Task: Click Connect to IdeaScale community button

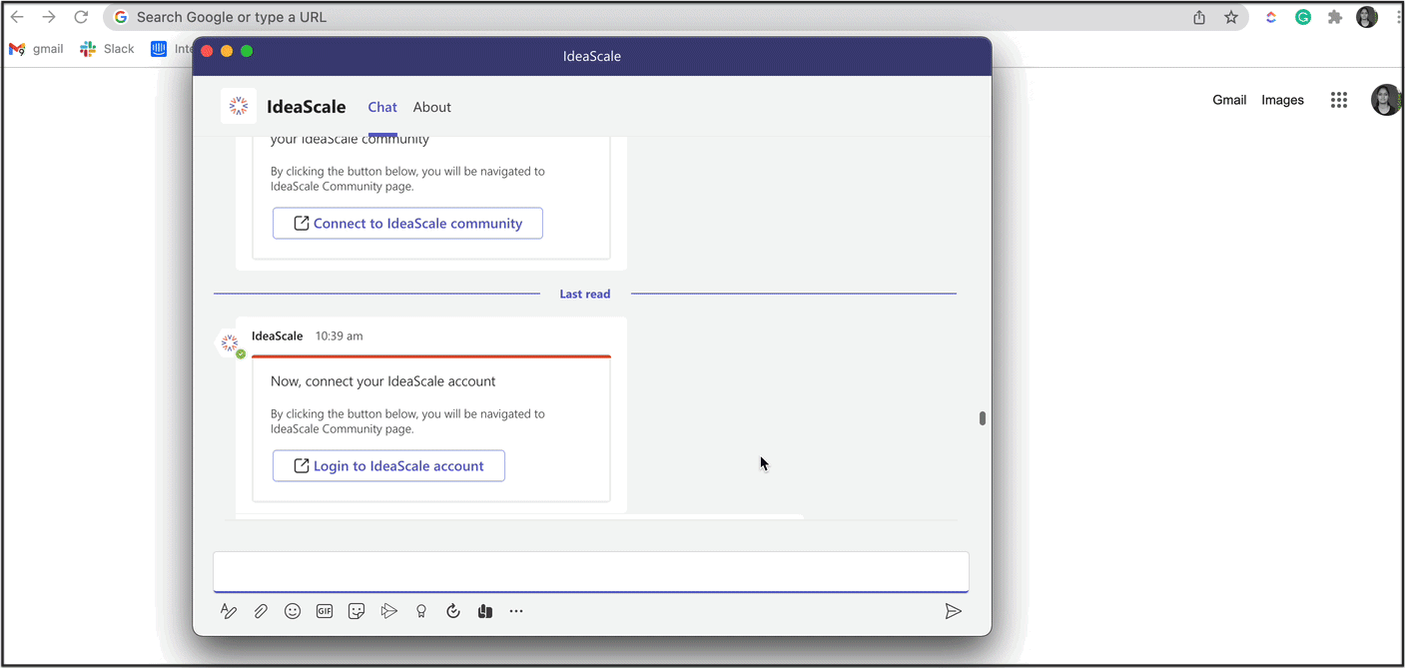Action: click(x=407, y=224)
